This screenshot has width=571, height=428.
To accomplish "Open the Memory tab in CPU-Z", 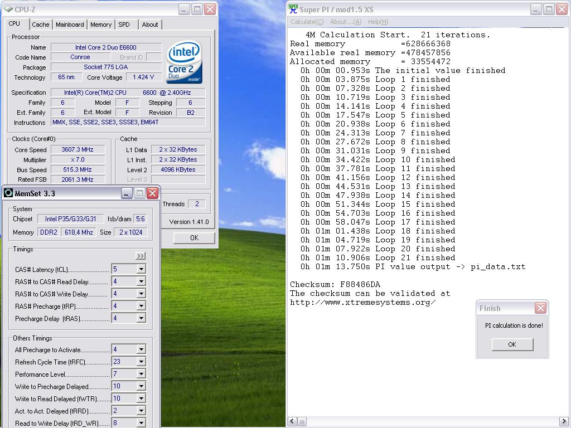I will point(101,25).
